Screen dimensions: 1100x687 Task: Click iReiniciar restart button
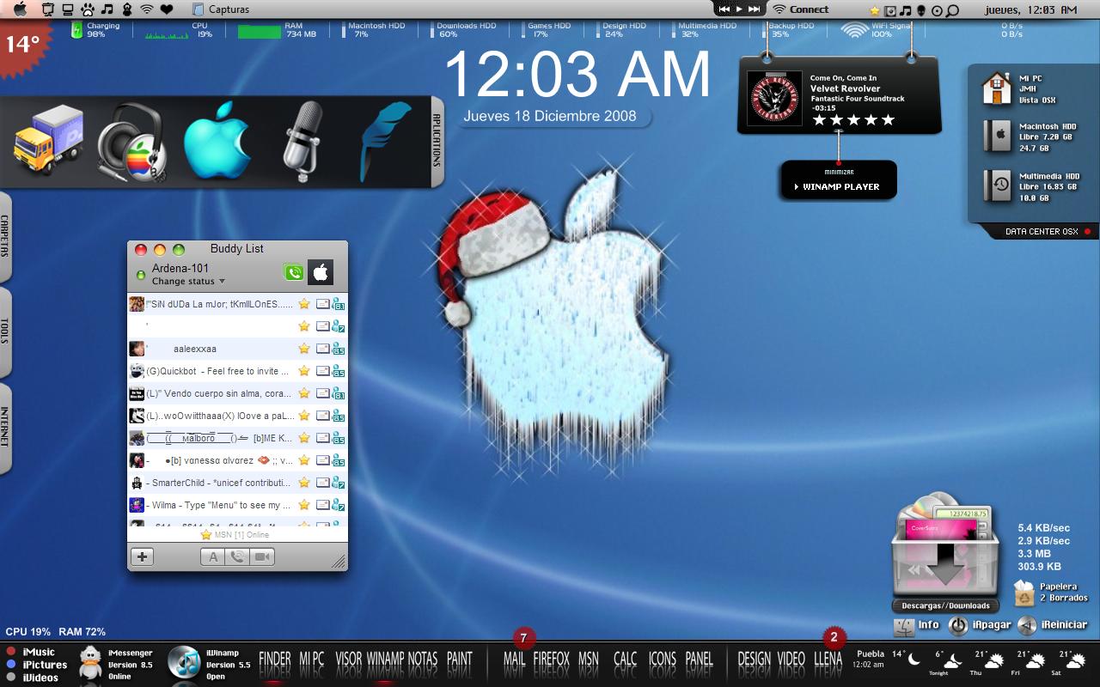coord(1053,625)
